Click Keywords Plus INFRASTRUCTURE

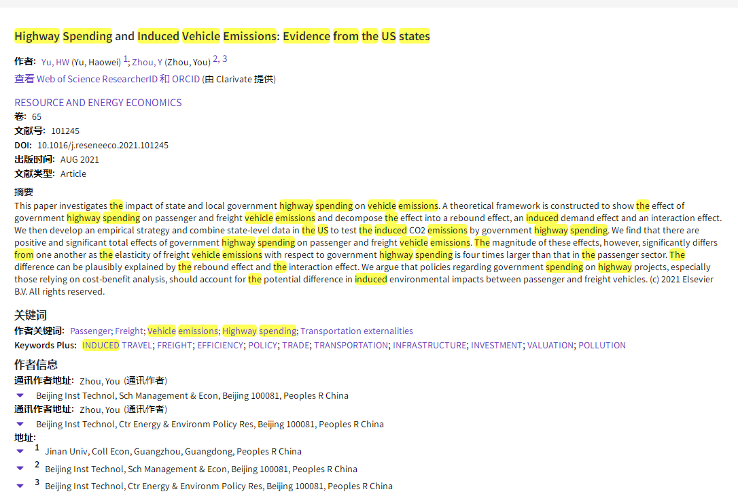coord(429,345)
